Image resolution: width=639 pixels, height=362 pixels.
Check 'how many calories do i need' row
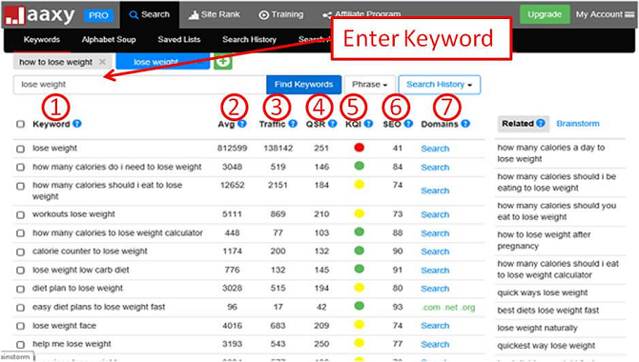(20, 168)
